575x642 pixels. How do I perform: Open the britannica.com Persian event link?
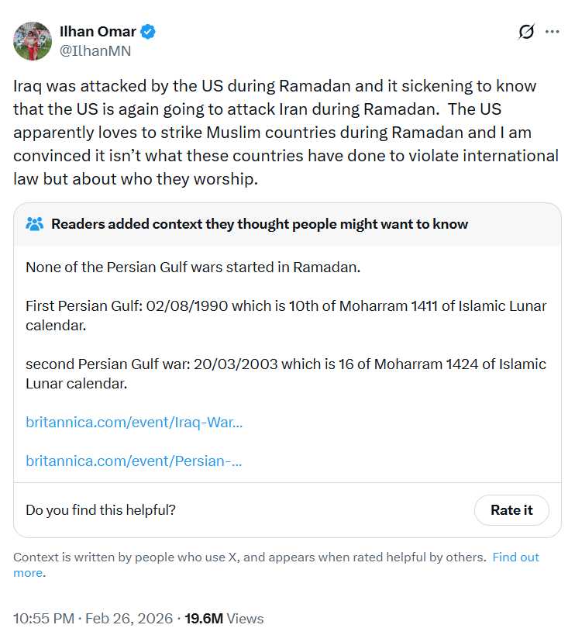(133, 461)
